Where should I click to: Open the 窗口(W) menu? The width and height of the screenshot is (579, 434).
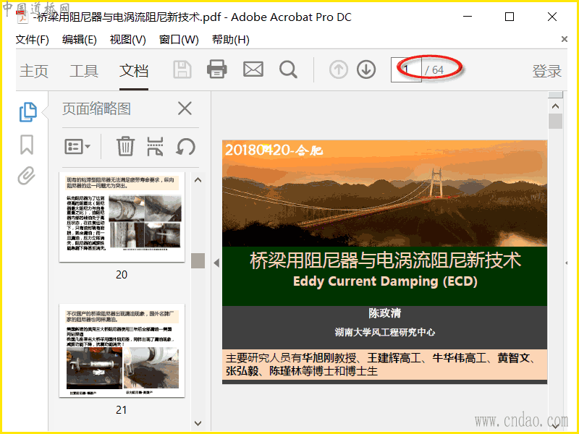pyautogui.click(x=179, y=40)
